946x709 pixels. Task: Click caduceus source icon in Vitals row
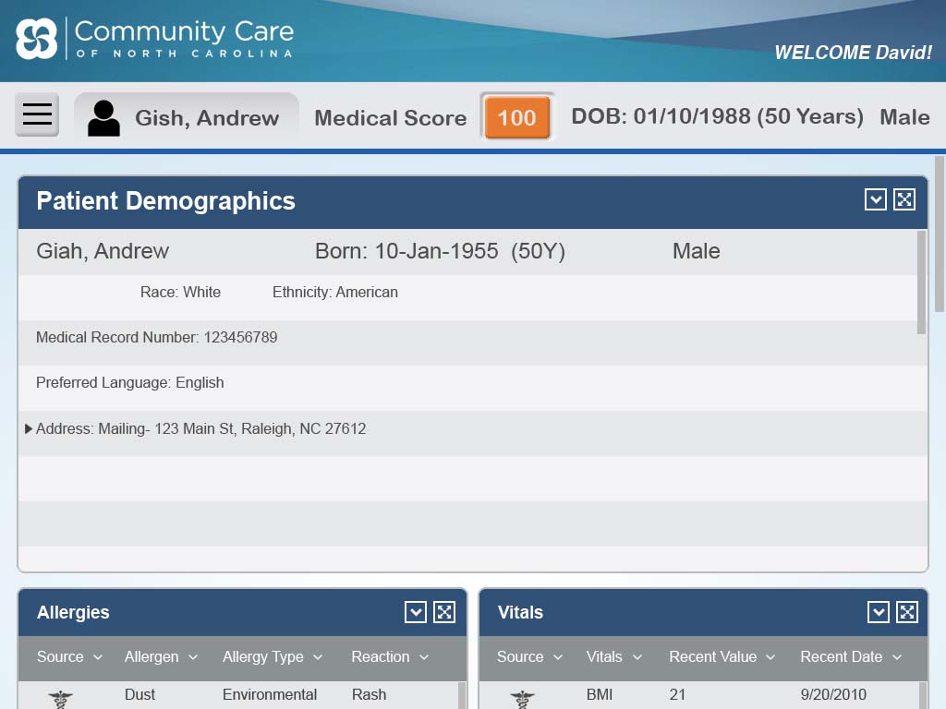pos(522,699)
